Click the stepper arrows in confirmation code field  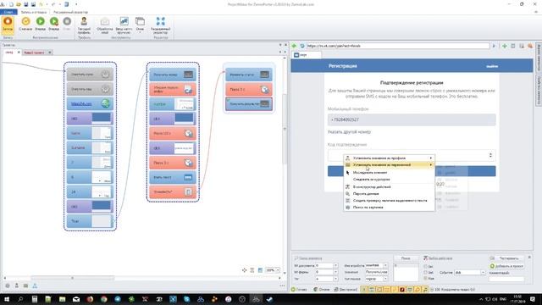pos(490,155)
